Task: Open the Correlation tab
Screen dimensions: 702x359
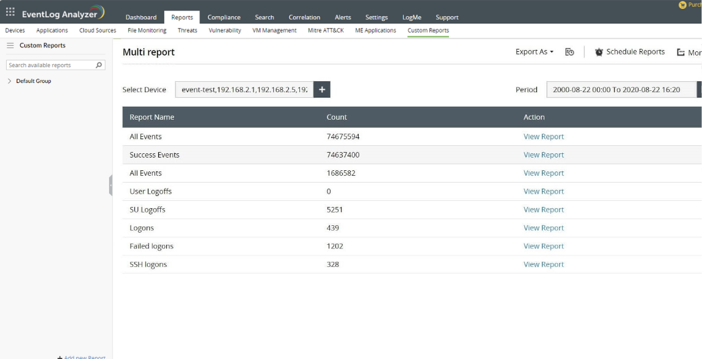Action: pos(304,18)
